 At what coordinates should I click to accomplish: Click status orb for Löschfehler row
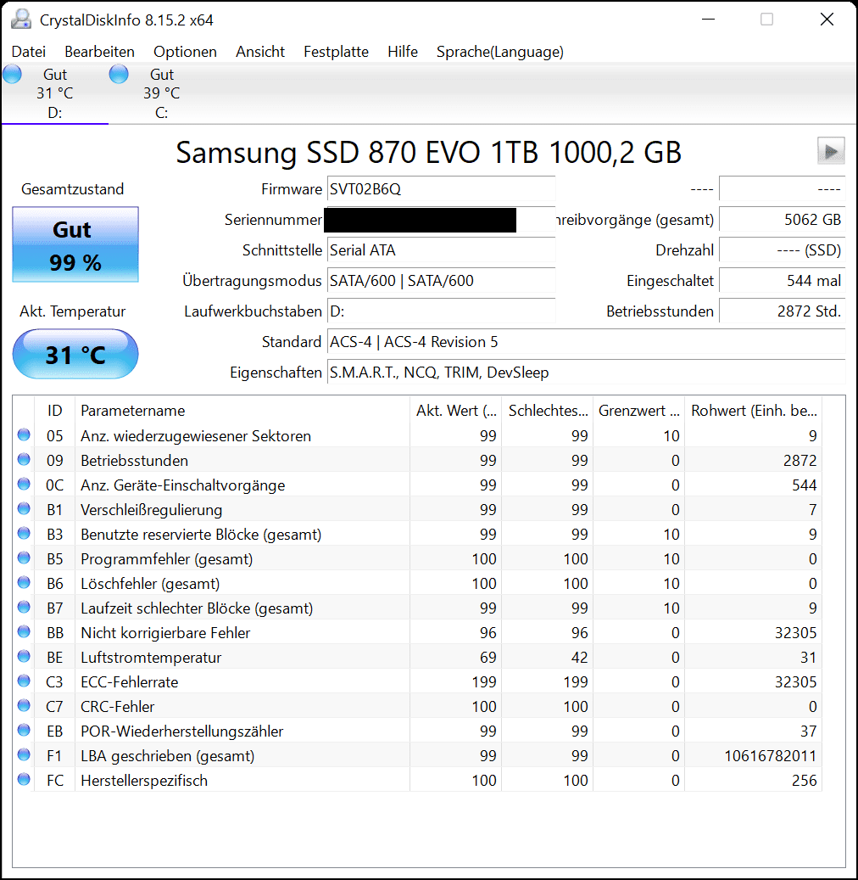[x=24, y=583]
